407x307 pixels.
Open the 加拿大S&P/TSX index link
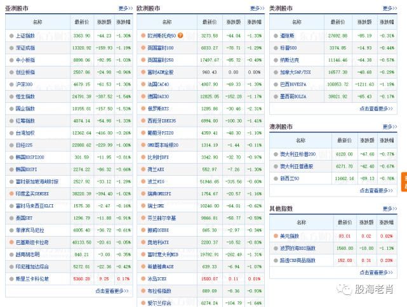coord(295,72)
